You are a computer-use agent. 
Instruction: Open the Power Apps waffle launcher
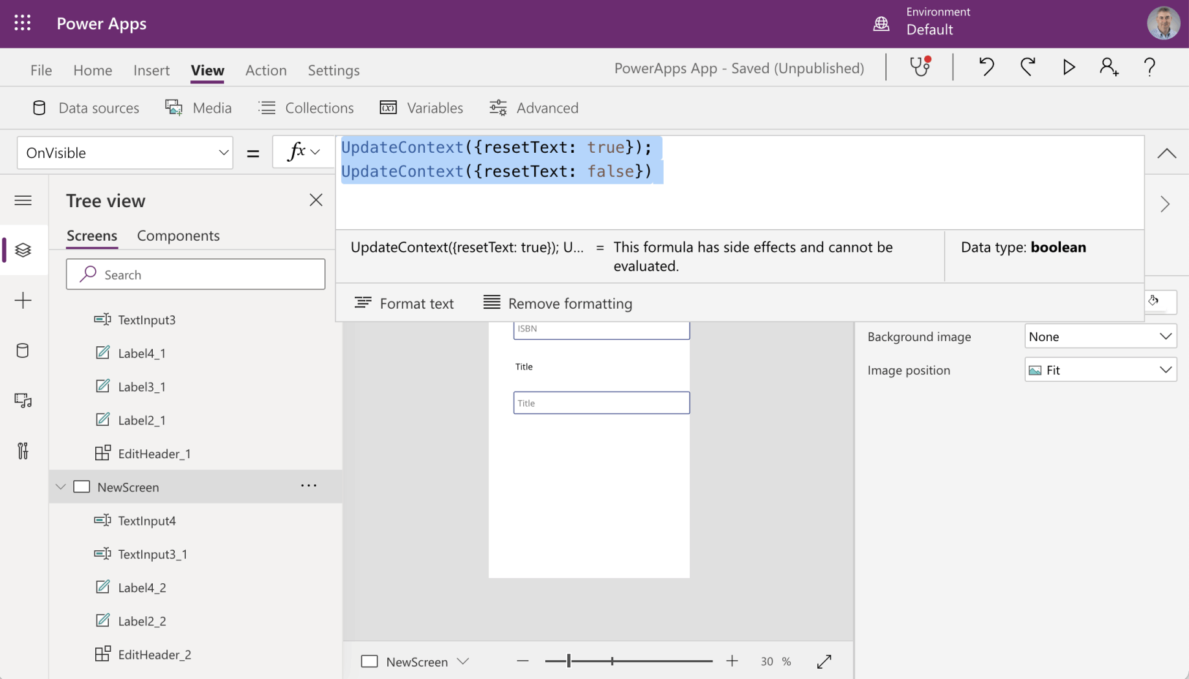point(23,23)
